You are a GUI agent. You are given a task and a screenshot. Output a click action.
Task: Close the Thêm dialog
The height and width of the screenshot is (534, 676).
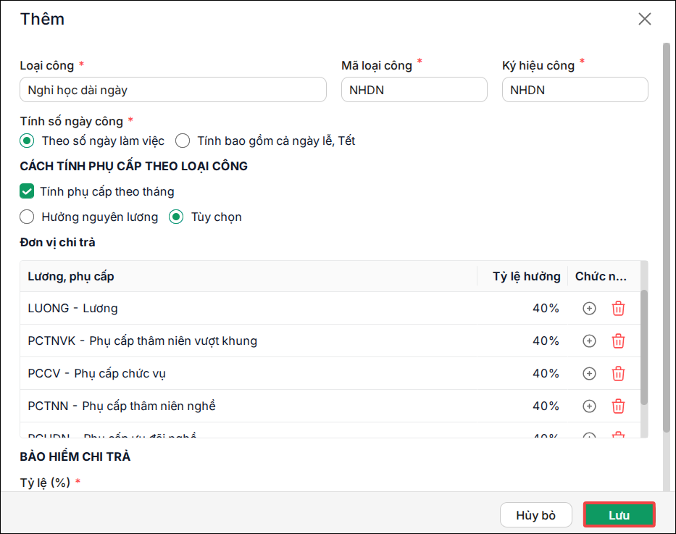[645, 19]
